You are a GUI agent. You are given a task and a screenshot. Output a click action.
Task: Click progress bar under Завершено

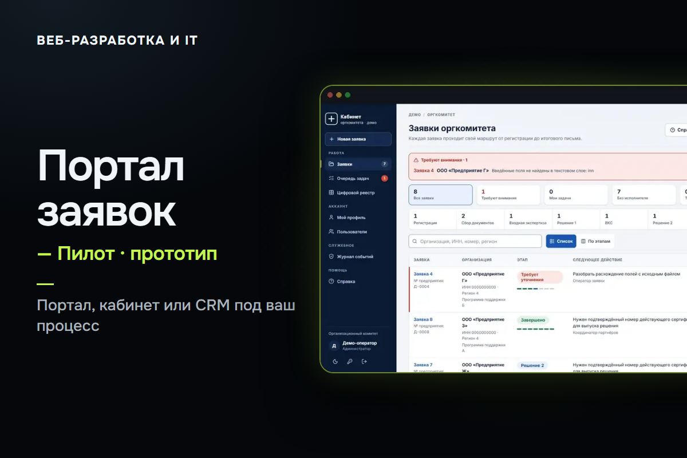pyautogui.click(x=535, y=329)
